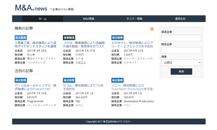The image size is (217, 130).
Task: Click the 株式取得 tag above エキサイト article
Action: click(117, 38)
